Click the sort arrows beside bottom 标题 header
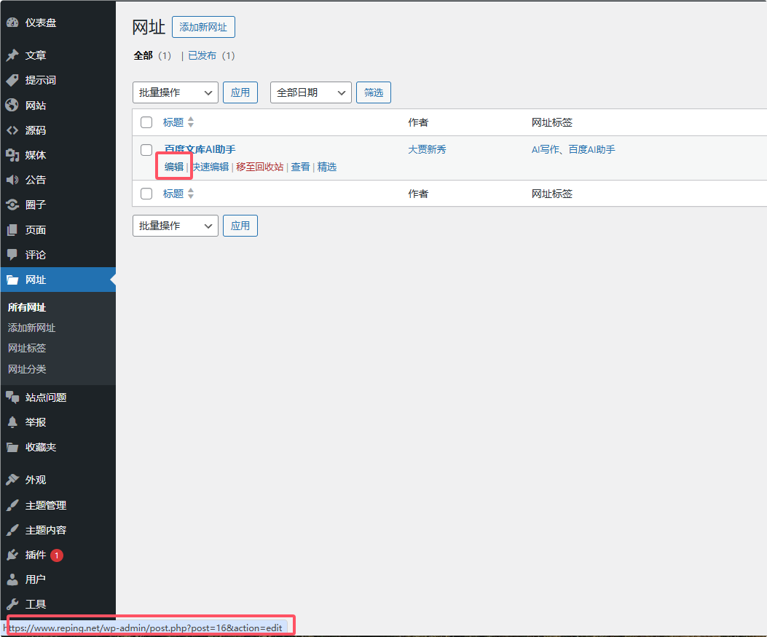This screenshot has width=767, height=637. (191, 194)
